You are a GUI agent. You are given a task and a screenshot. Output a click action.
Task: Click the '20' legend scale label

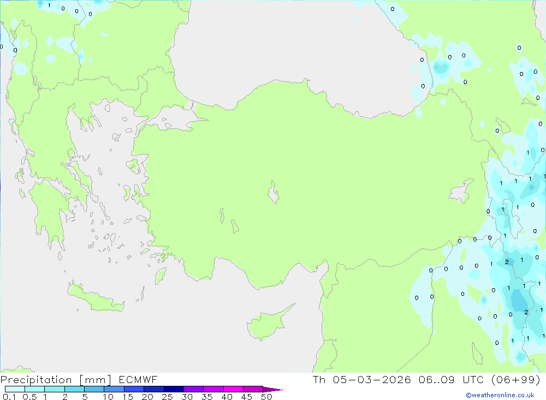[147, 397]
